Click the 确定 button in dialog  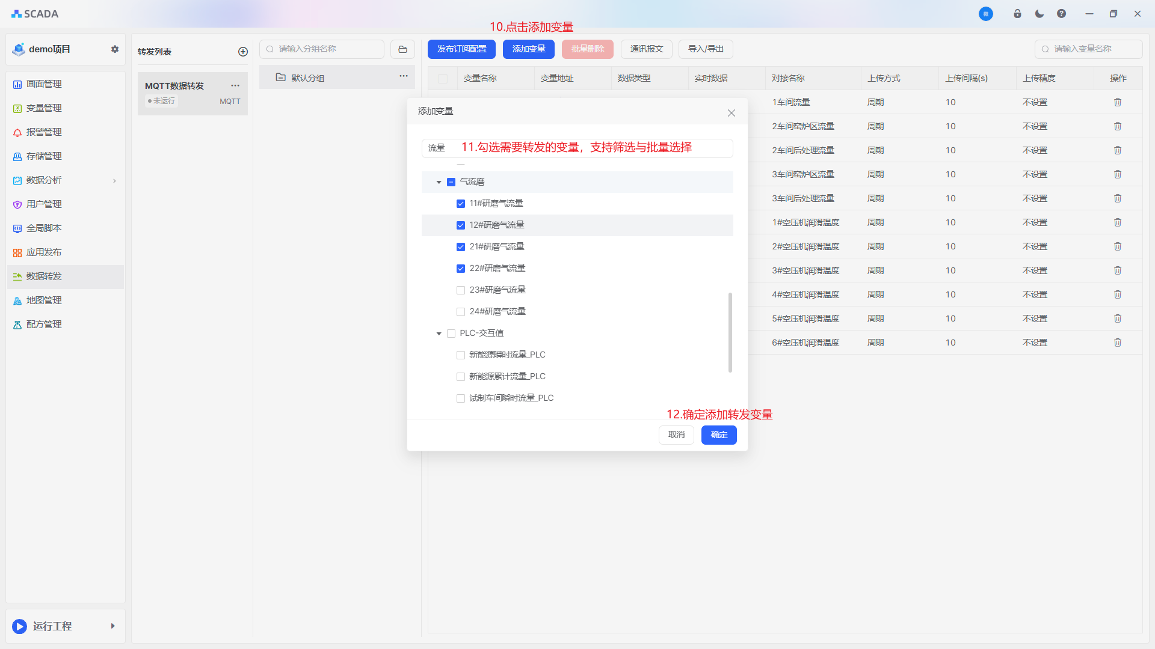[x=719, y=434]
